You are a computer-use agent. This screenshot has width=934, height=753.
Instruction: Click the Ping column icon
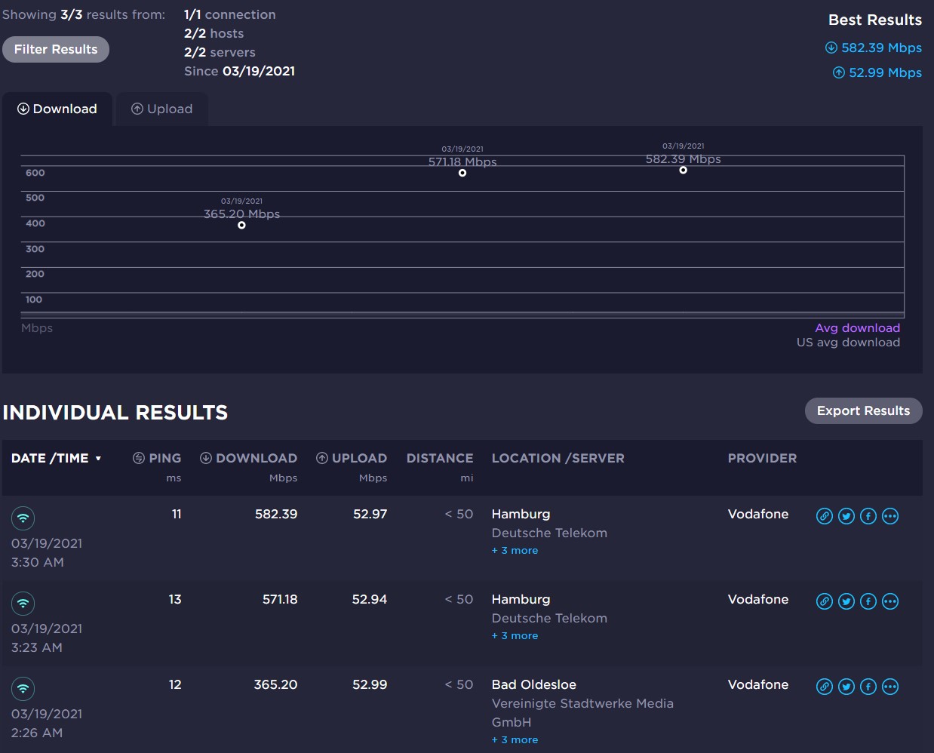[x=139, y=458]
